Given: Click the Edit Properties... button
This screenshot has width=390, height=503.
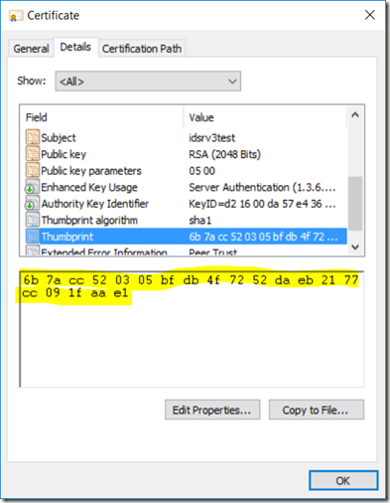Looking at the screenshot, I should coord(212,410).
